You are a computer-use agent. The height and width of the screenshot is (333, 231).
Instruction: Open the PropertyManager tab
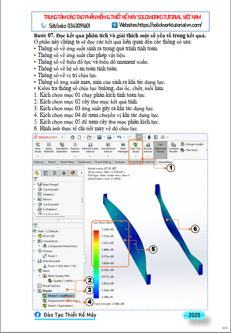[46, 173]
